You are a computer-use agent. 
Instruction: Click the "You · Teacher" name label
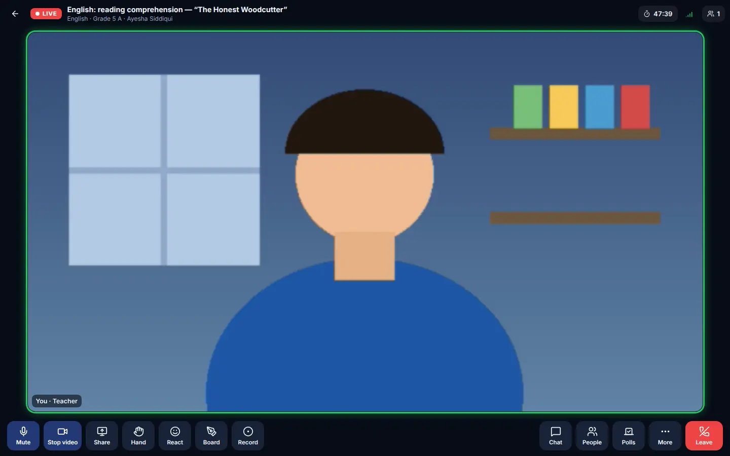57,401
